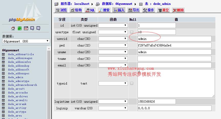This screenshot has height=119, width=221.
Task: Open the 64guwennet database dropdown
Action: click(x=26, y=41)
